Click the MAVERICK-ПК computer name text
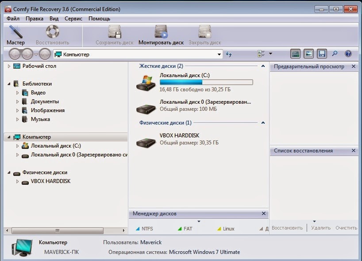362x261 pixels. pyautogui.click(x=62, y=252)
